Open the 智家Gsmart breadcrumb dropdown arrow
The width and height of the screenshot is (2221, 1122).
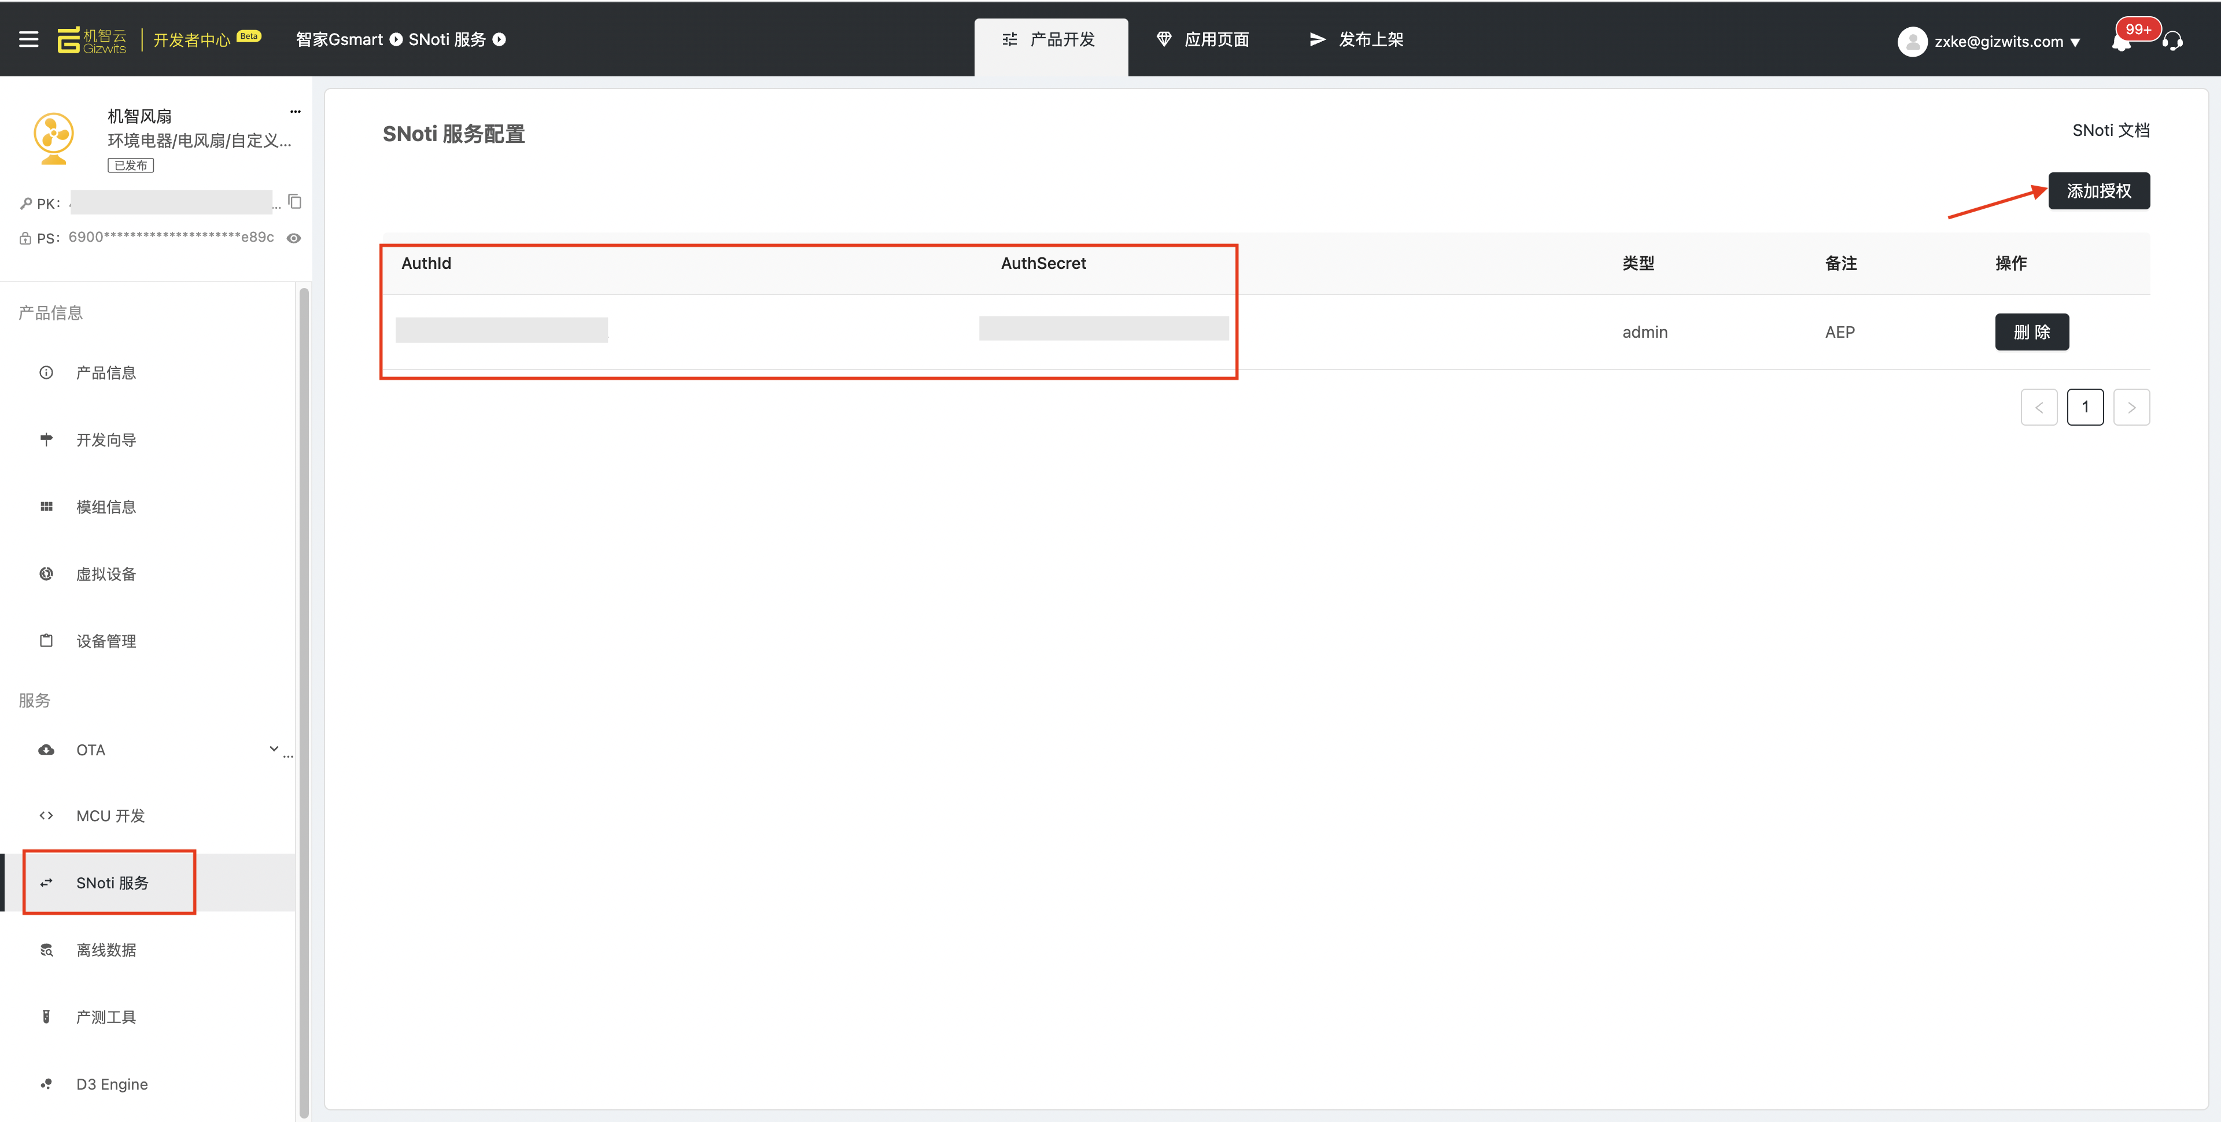[396, 40]
